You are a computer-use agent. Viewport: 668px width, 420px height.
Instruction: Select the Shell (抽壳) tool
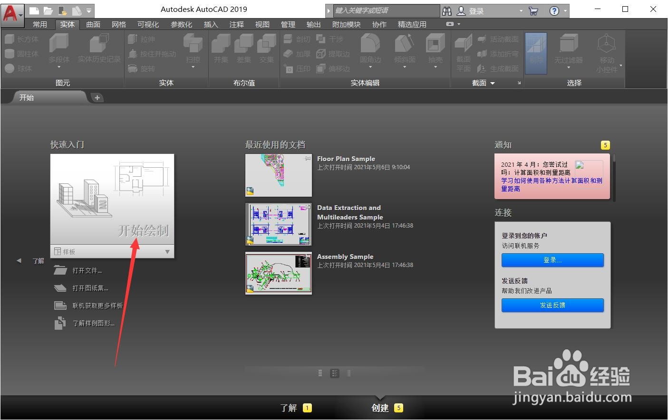pyautogui.click(x=435, y=48)
